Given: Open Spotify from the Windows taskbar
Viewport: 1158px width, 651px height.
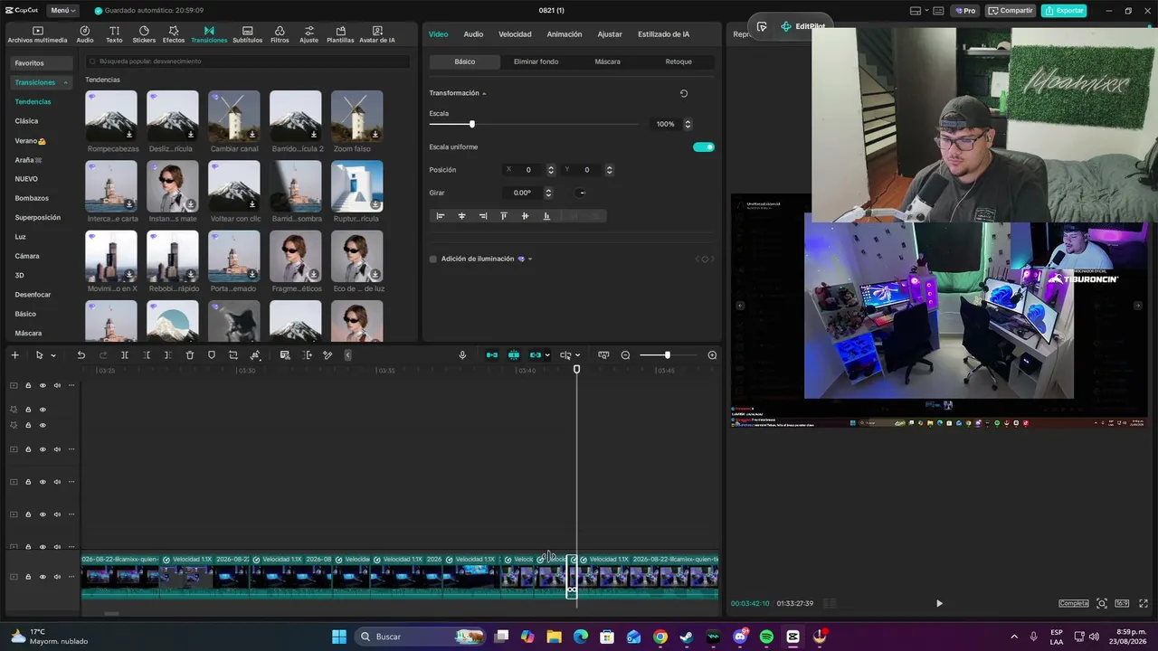Looking at the screenshot, I should click(766, 637).
